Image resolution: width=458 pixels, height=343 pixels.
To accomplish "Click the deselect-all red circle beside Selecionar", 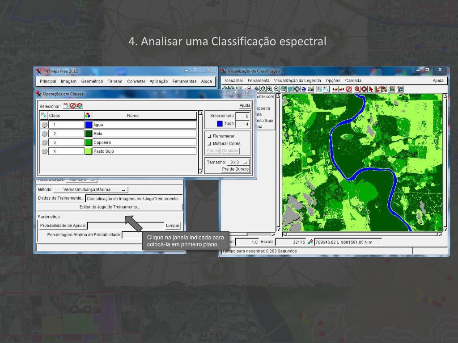I will click(x=73, y=105).
